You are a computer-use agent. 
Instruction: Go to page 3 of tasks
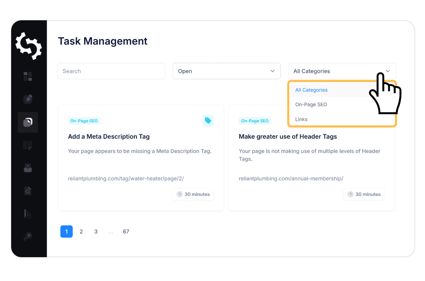(x=96, y=232)
